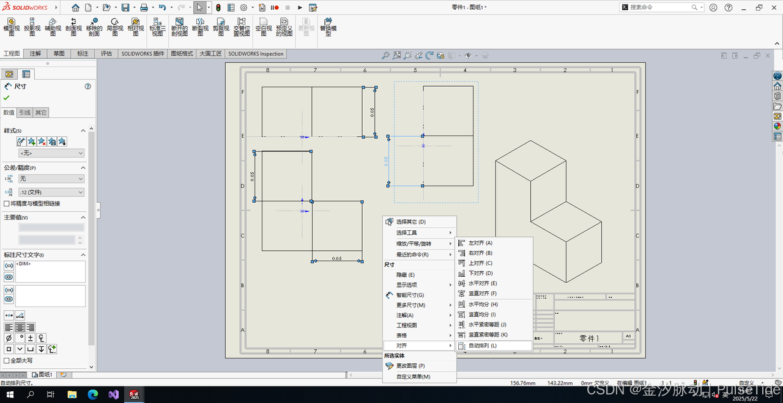Select center text justification button
Screen dimensions: 783x403
[20, 327]
